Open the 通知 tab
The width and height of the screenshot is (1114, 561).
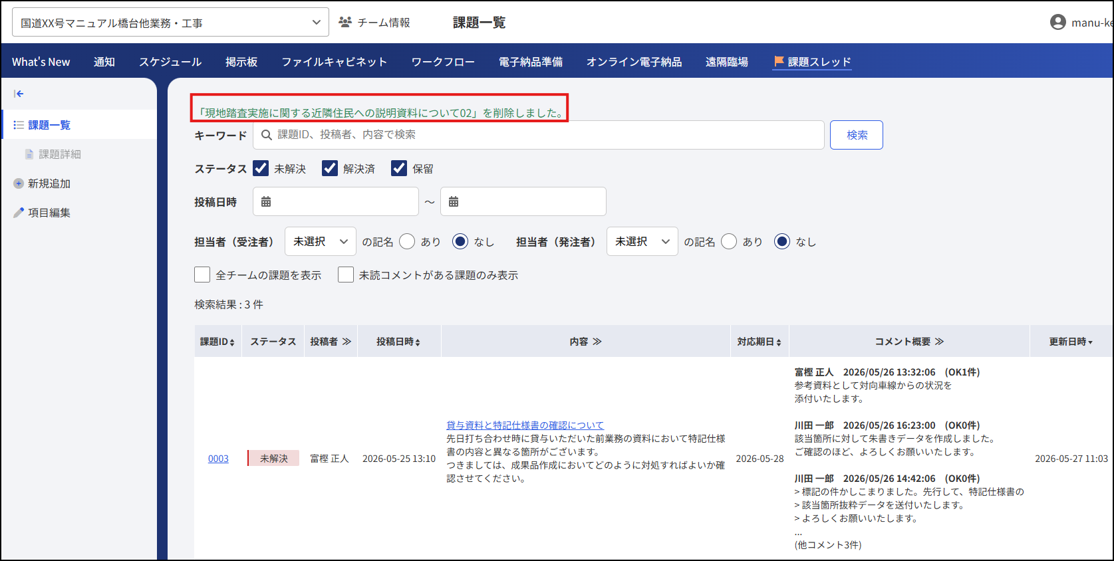pyautogui.click(x=104, y=62)
